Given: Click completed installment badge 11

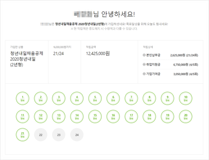Looking at the screenshot, I should click(x=23, y=117).
